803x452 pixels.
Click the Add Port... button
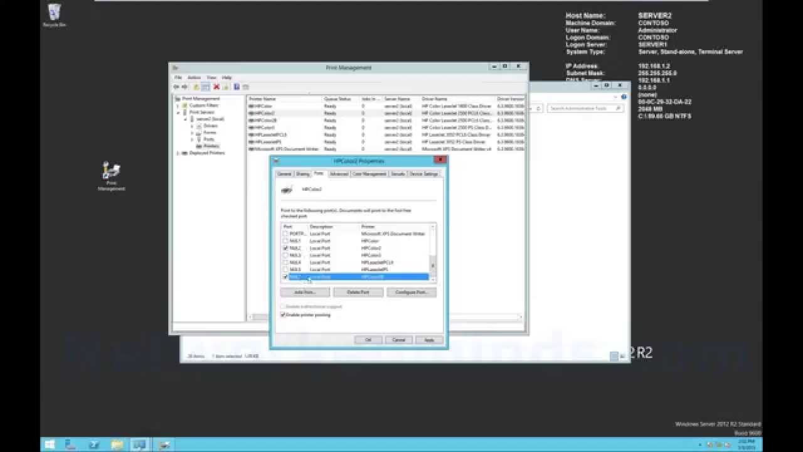click(x=305, y=293)
